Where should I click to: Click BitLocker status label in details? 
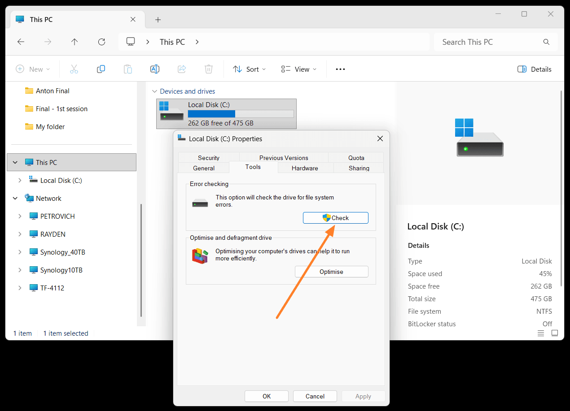coord(432,324)
